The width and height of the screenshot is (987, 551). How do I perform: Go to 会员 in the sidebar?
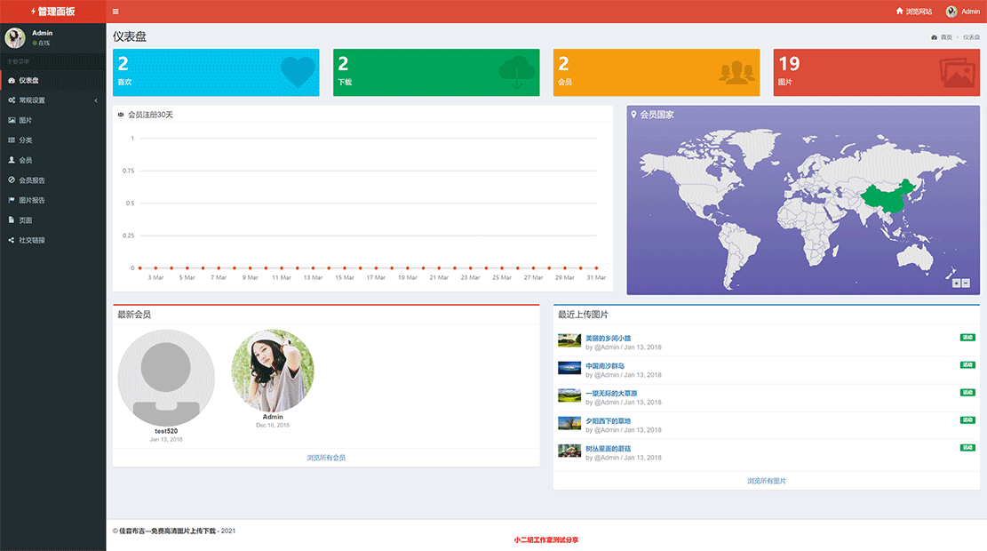26,160
